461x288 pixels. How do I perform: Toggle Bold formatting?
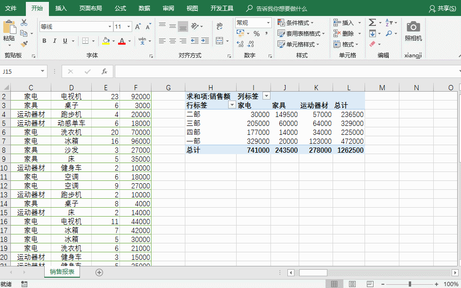coord(44,41)
